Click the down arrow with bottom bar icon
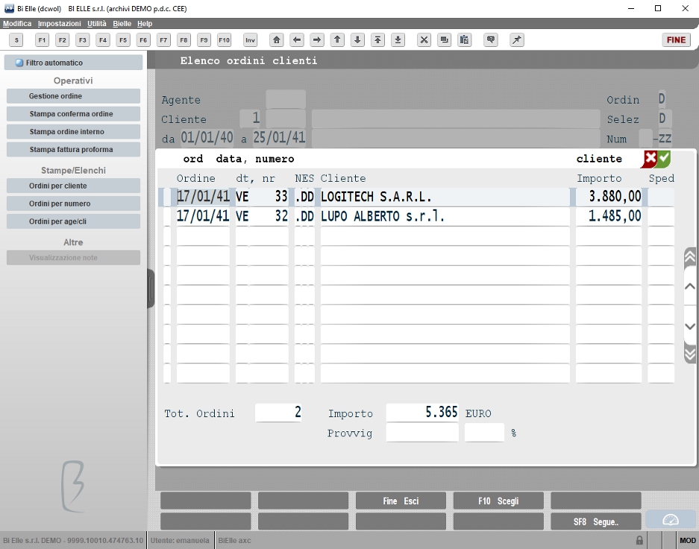699x549 pixels. coord(398,40)
